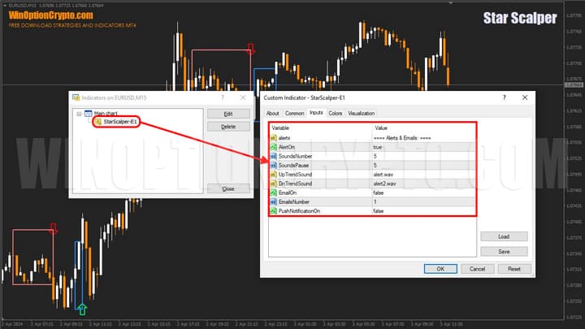Select the Inputs tab
Viewport: 585px width, 329px height.
click(x=316, y=113)
